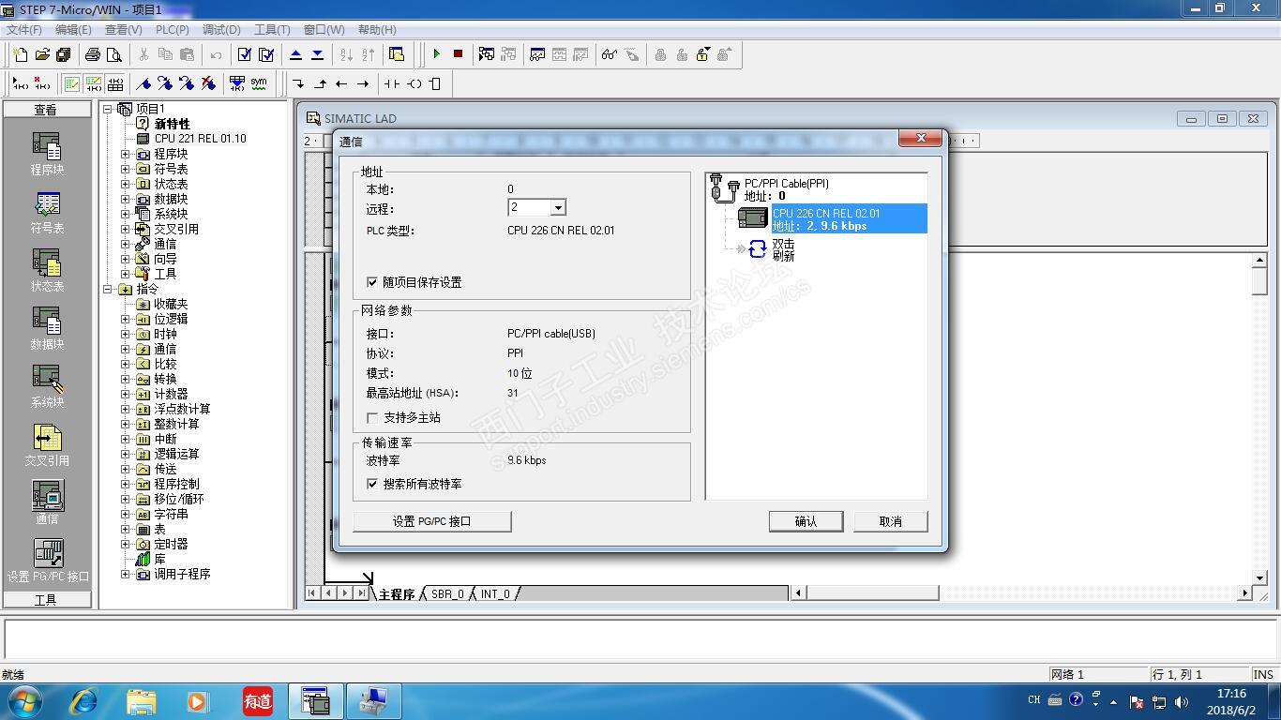Open Set PG/PC Interface in the view bar

[x=48, y=561]
